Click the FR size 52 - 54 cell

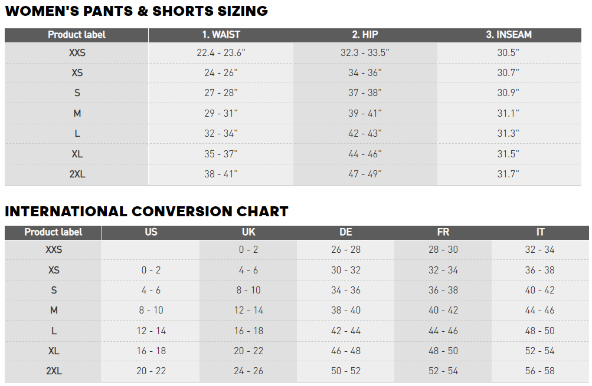443,371
